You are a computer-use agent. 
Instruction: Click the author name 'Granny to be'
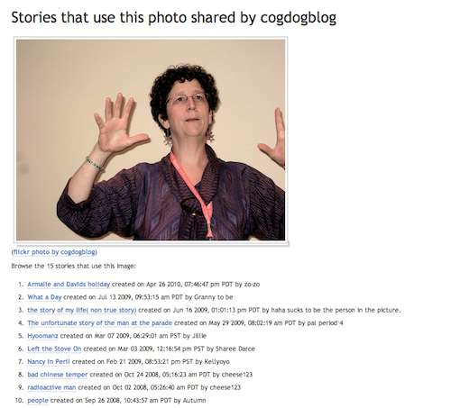pos(214,297)
